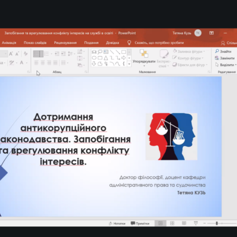Open the slide sorter view

coord(172,223)
